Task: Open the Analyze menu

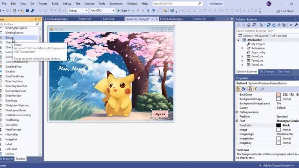Action: click(89, 4)
